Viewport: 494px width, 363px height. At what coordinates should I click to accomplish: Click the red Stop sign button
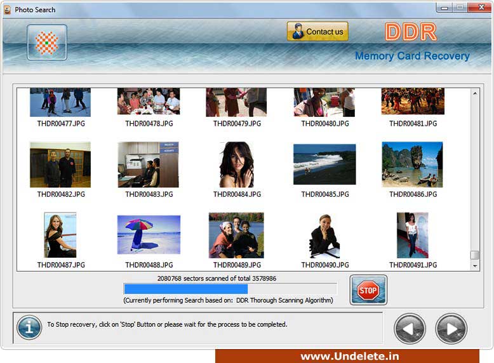368,291
